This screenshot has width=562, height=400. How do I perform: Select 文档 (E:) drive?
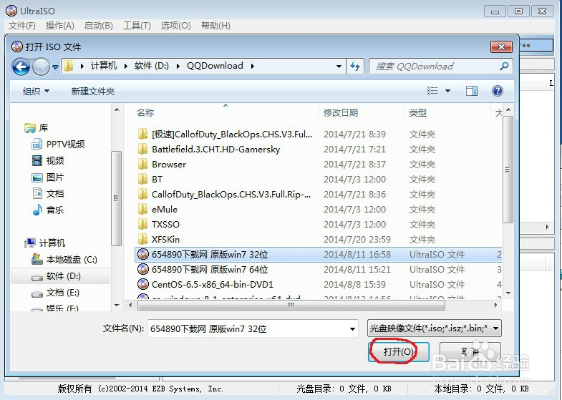56,293
